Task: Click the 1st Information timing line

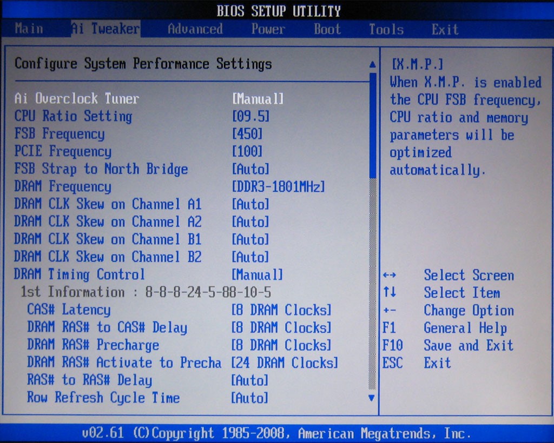Action: 146,292
